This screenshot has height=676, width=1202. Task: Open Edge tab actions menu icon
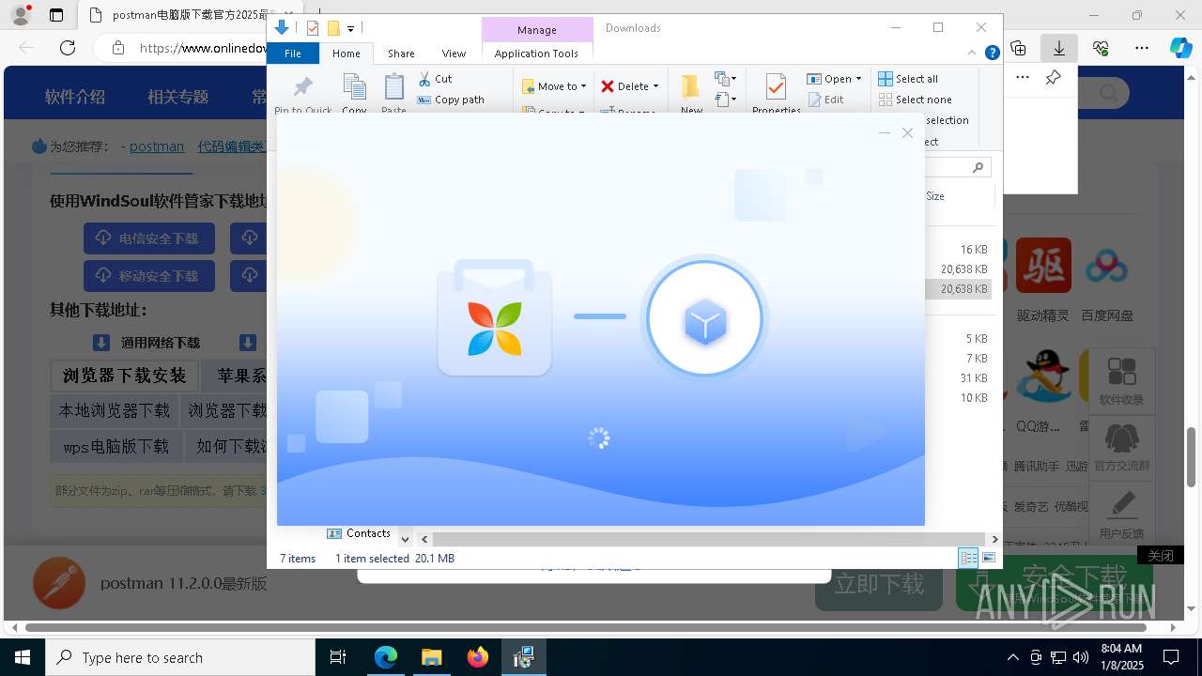pos(56,14)
